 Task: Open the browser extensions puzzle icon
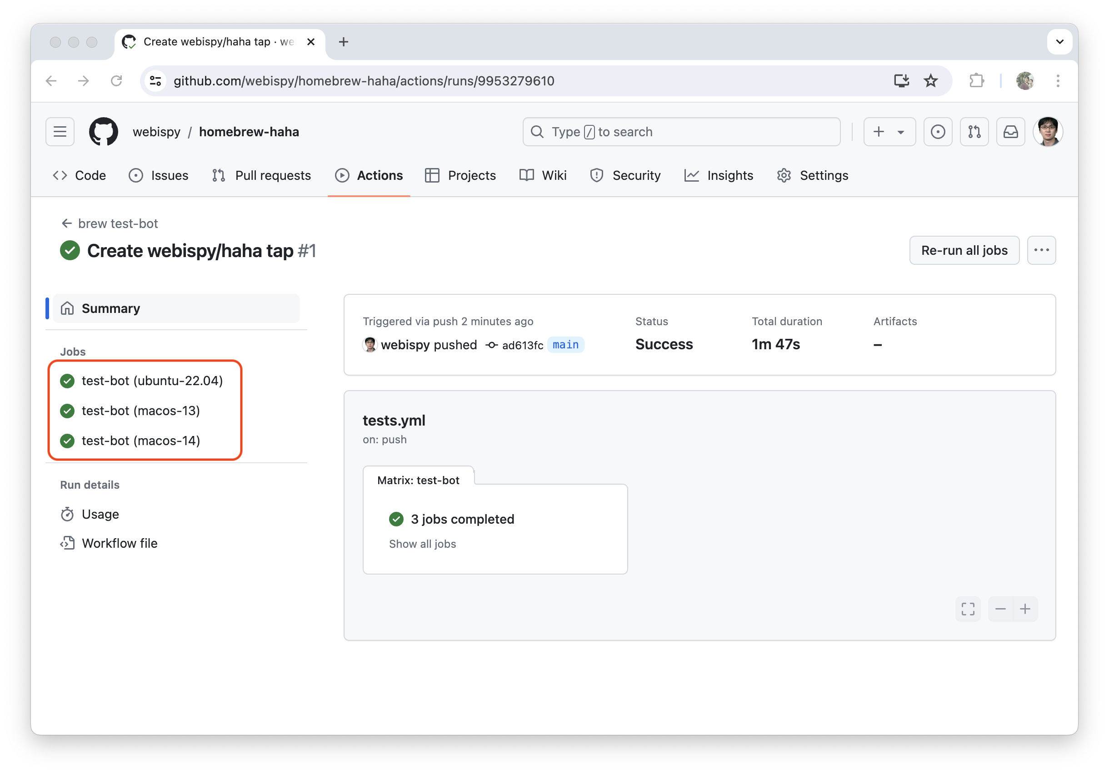[977, 80]
